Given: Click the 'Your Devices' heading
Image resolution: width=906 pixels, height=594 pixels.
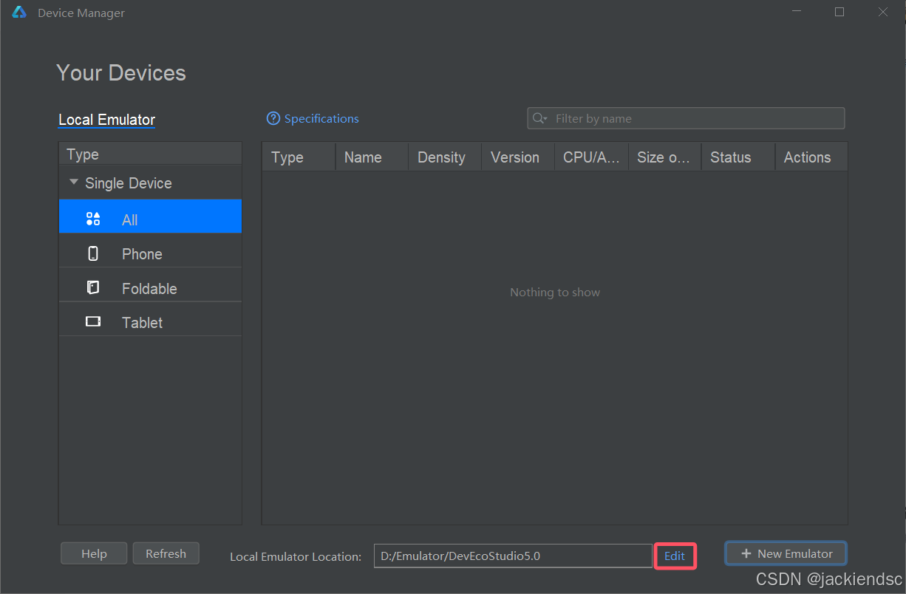Looking at the screenshot, I should [121, 72].
